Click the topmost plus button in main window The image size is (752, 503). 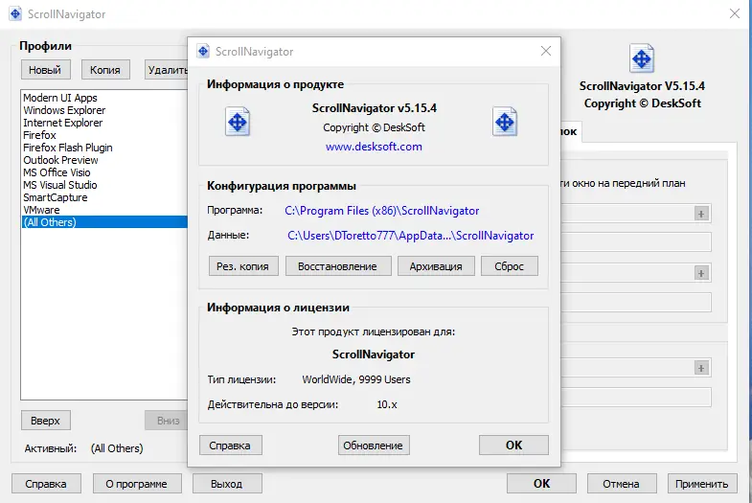click(x=701, y=214)
